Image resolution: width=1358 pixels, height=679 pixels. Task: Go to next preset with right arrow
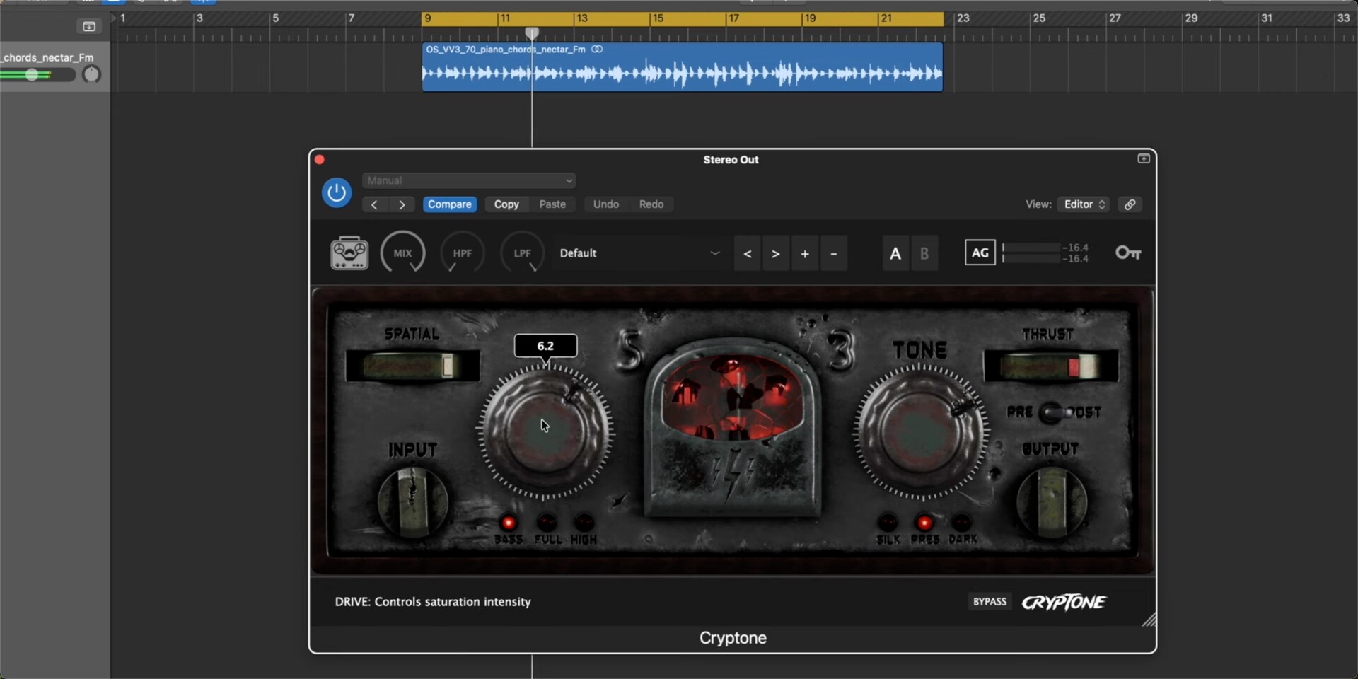tap(775, 254)
